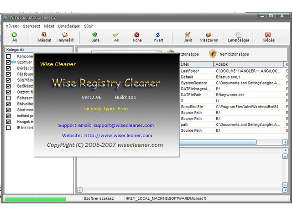
Task: Open the Súg? help menu
Action: tap(88, 26)
